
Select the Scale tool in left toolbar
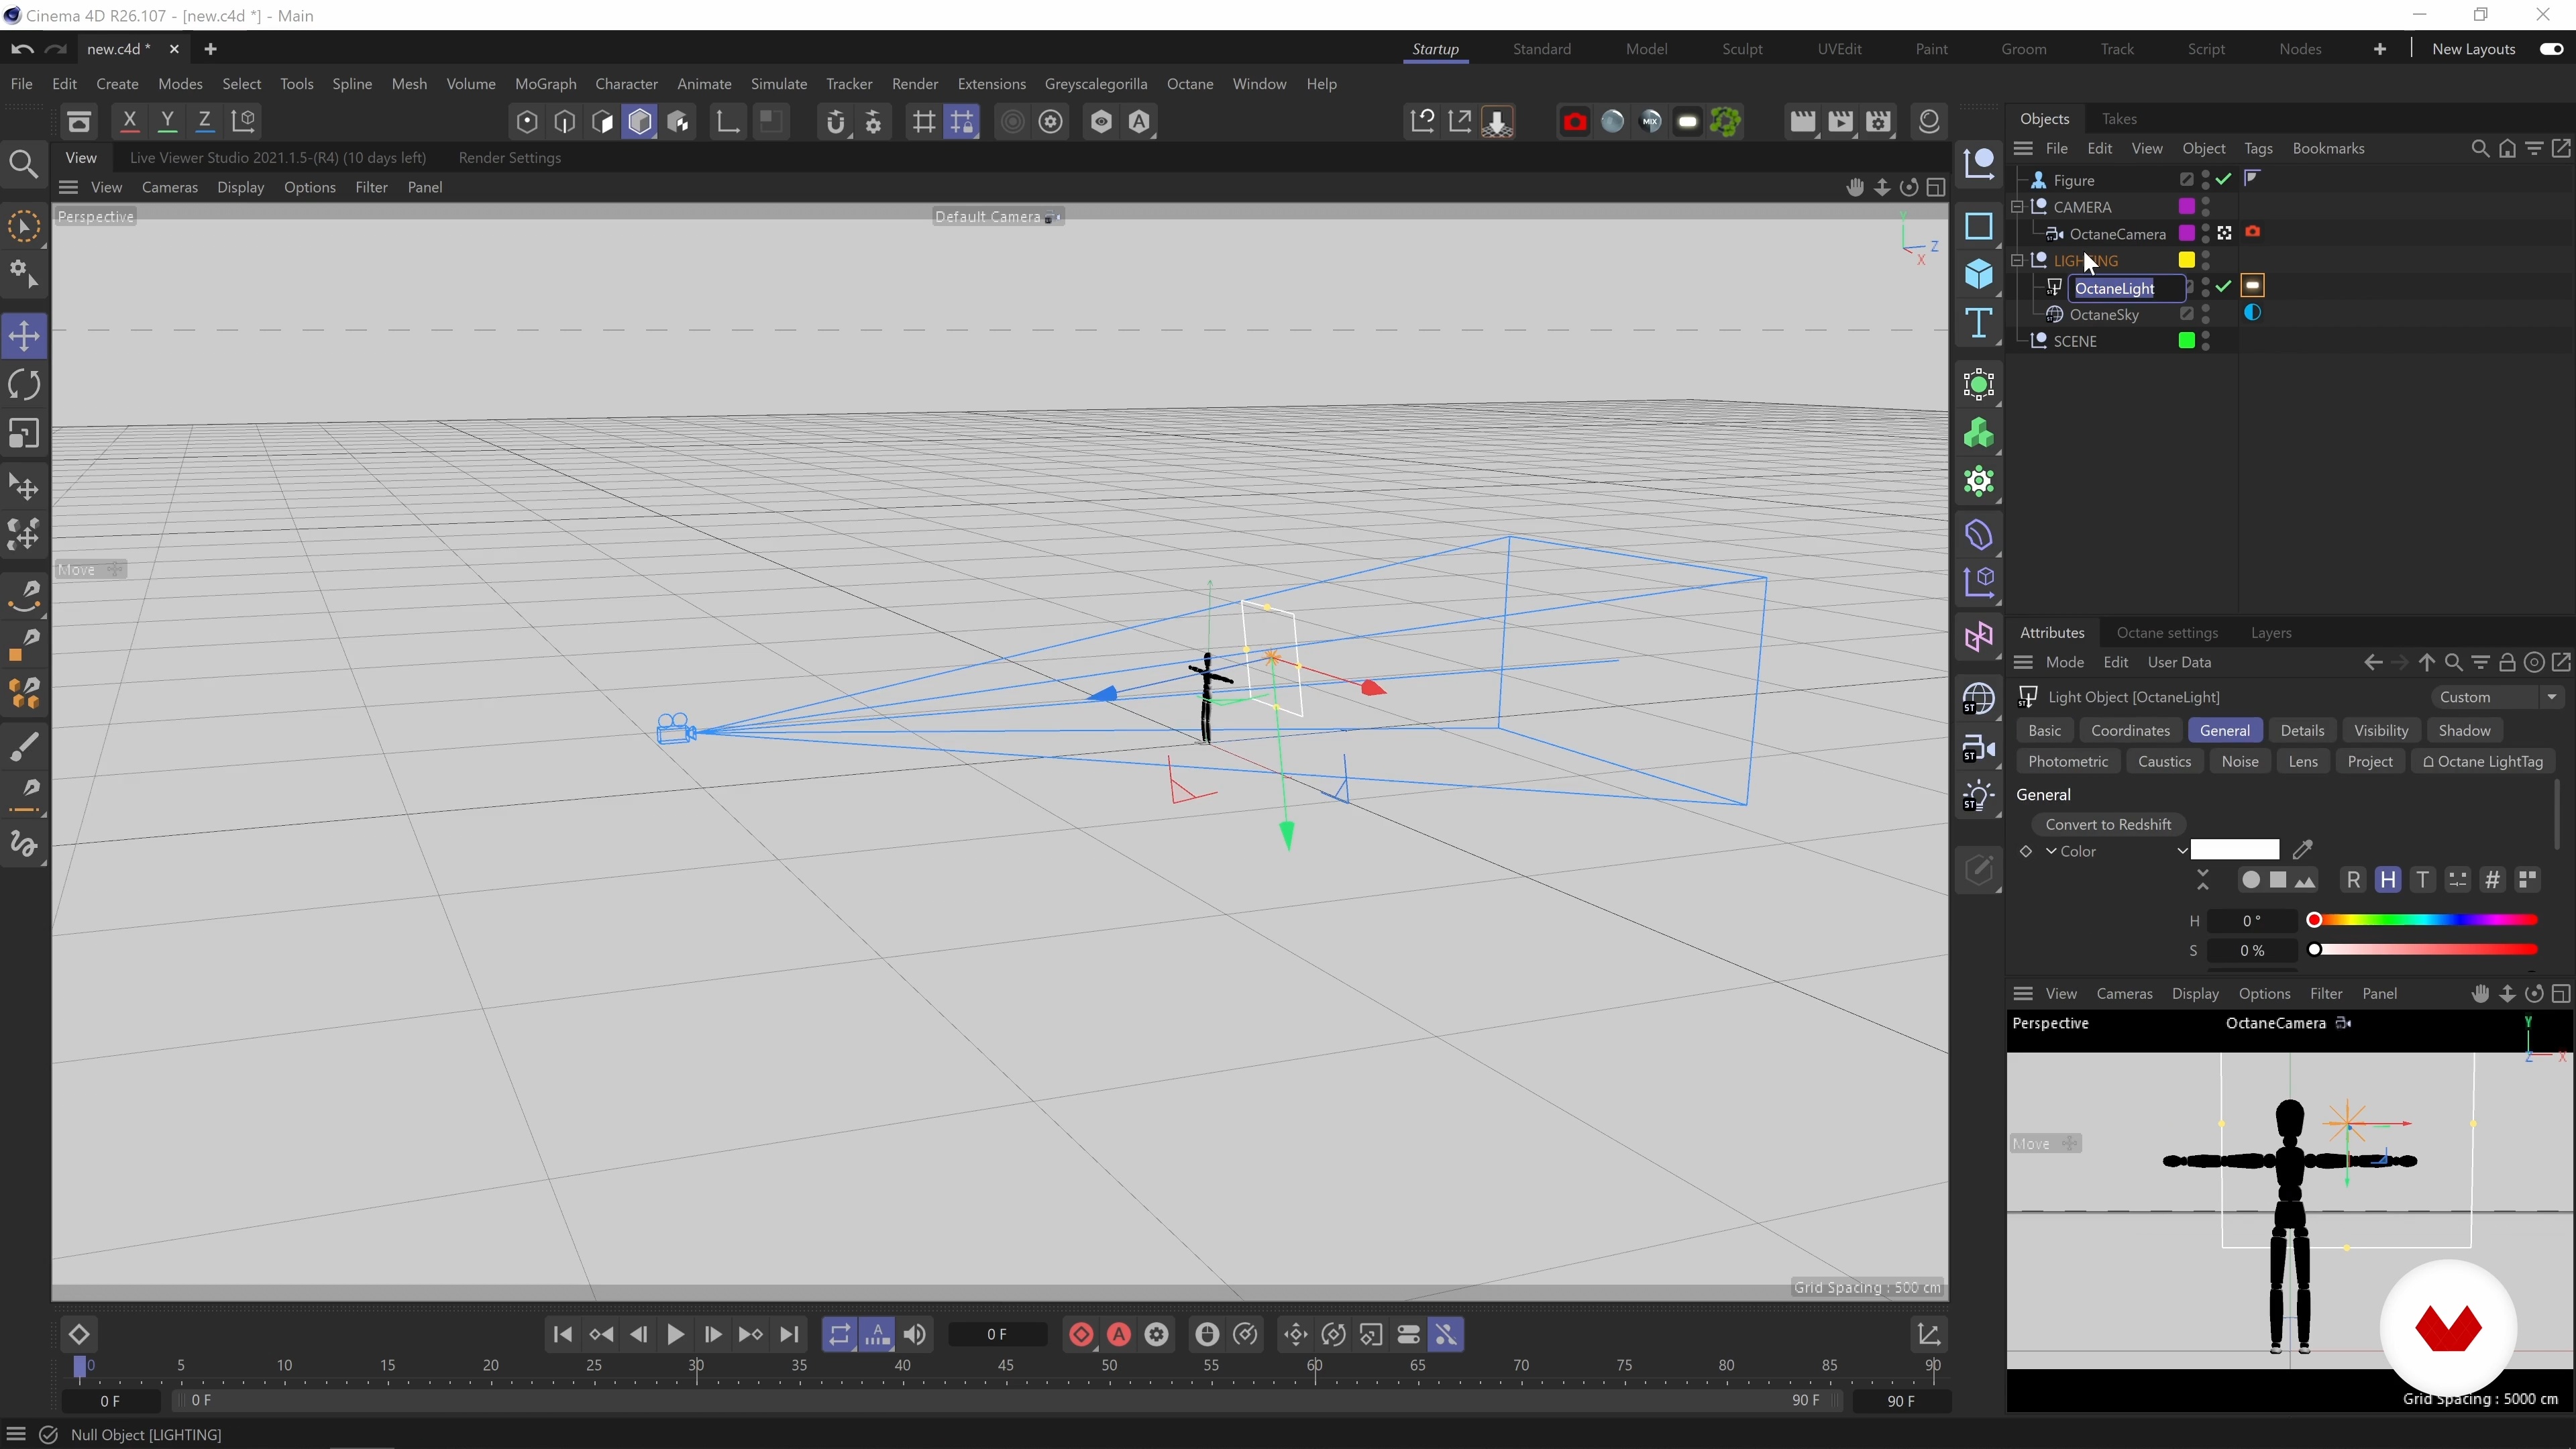coord(24,434)
